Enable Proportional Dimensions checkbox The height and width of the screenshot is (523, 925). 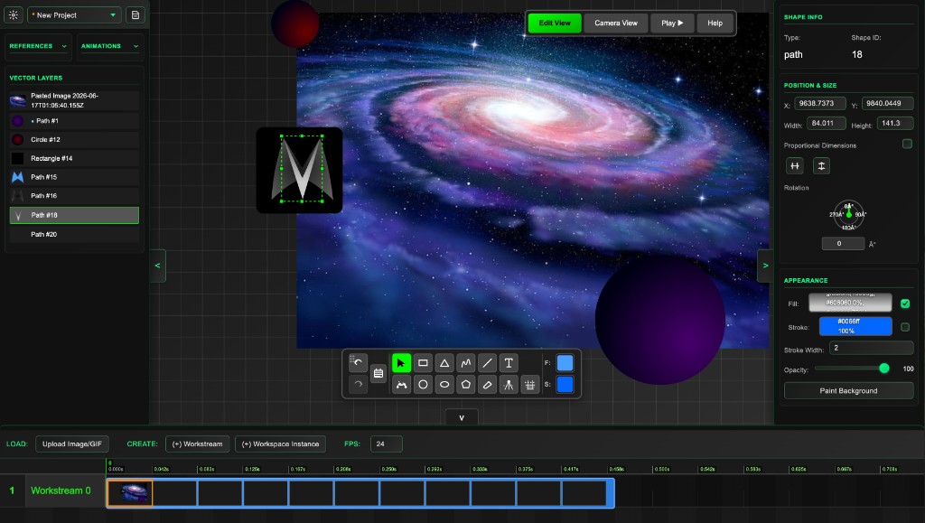tap(907, 144)
